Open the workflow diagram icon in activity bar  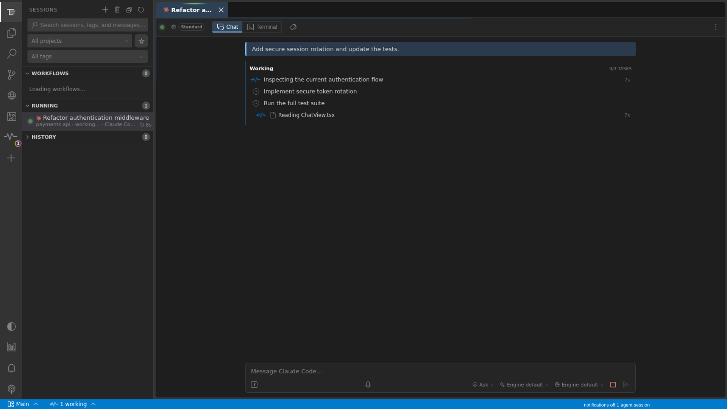click(11, 117)
